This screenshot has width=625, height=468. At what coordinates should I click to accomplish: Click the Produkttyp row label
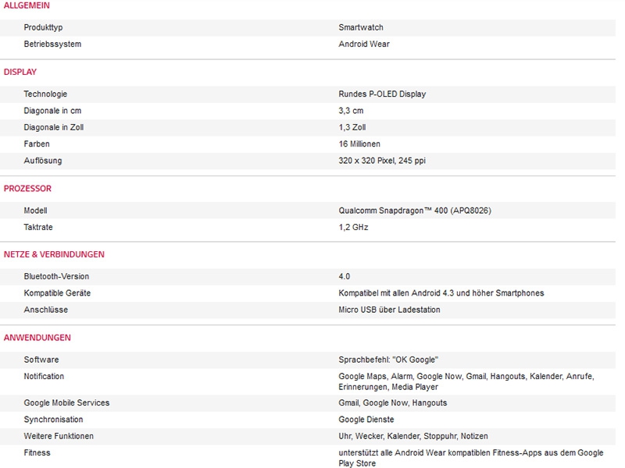(x=43, y=27)
